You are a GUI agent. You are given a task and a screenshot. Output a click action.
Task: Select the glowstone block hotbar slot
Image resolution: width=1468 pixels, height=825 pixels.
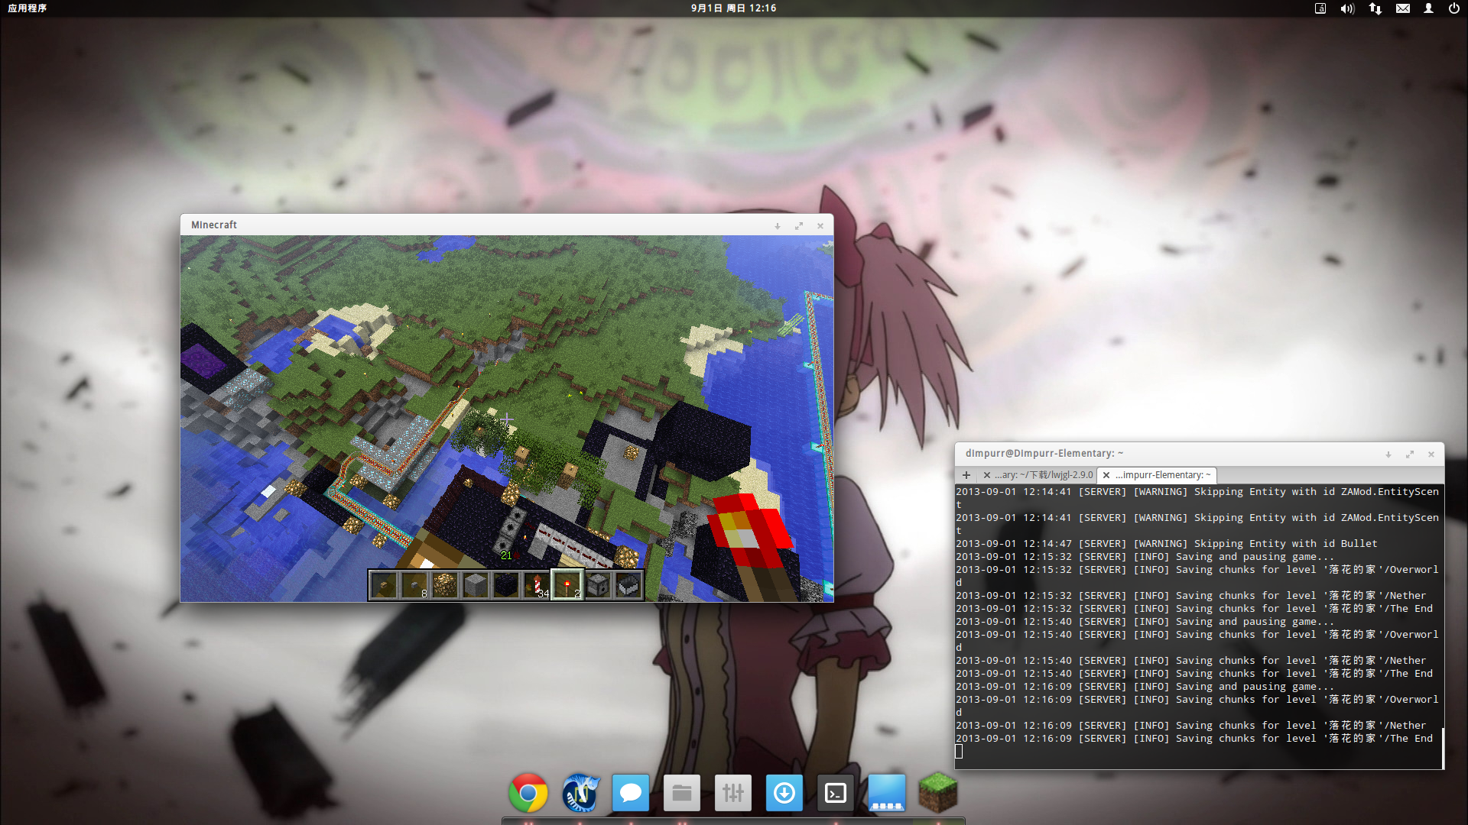click(x=445, y=586)
